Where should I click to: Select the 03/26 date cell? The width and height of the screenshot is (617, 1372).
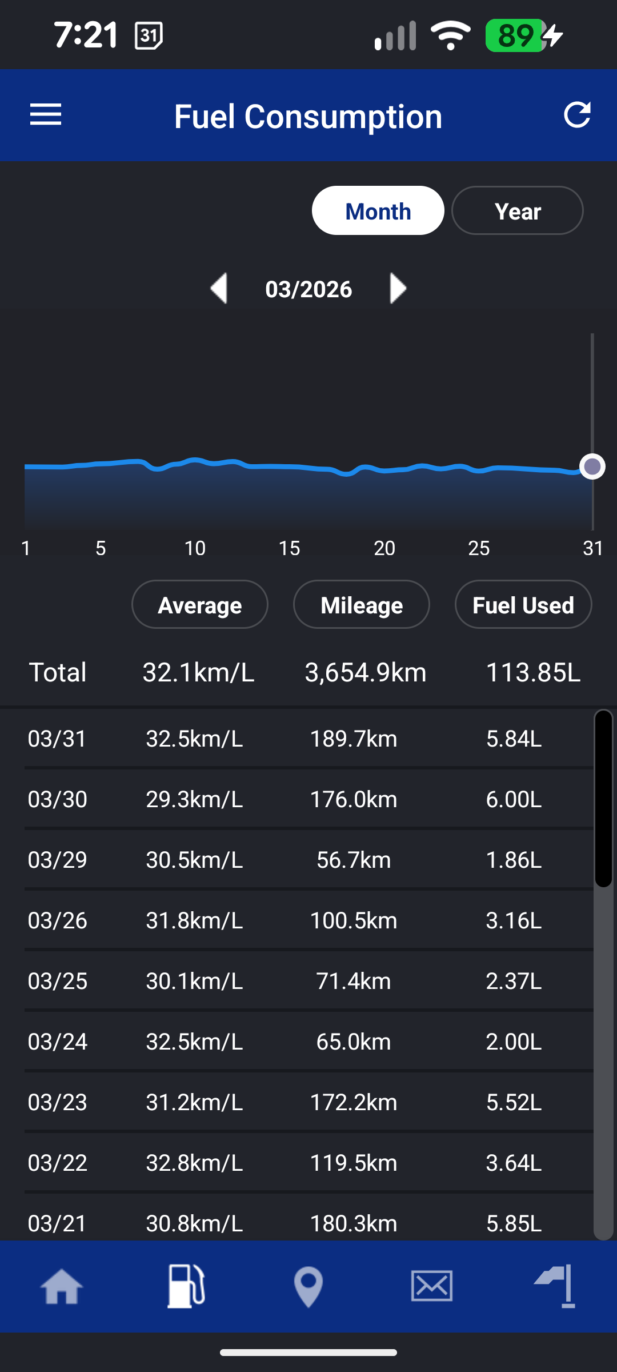57,920
